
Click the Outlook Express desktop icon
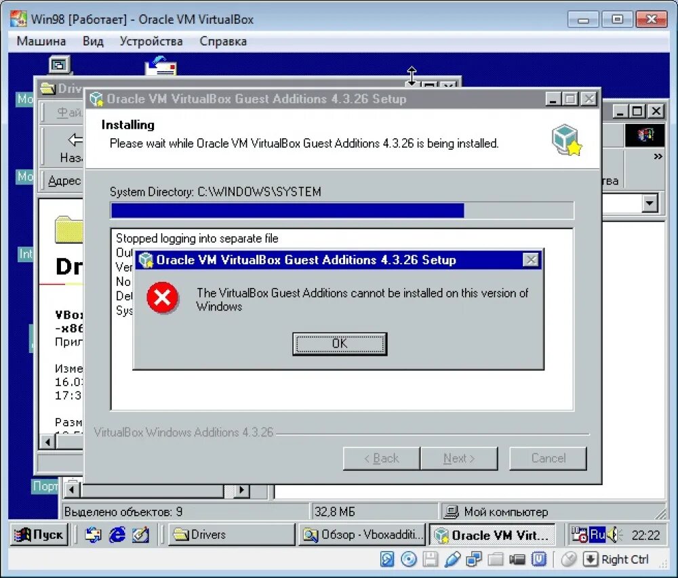[161, 66]
